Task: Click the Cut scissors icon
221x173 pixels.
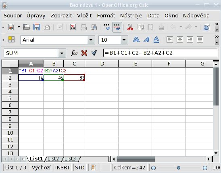Action: [x=130, y=27]
